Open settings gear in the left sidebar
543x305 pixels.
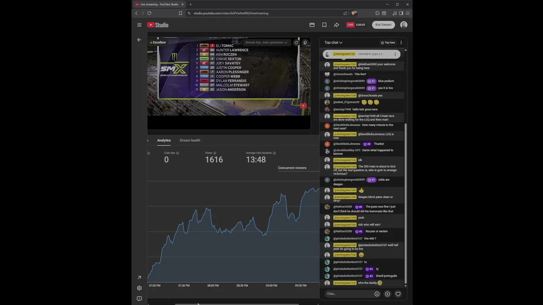pos(139,288)
